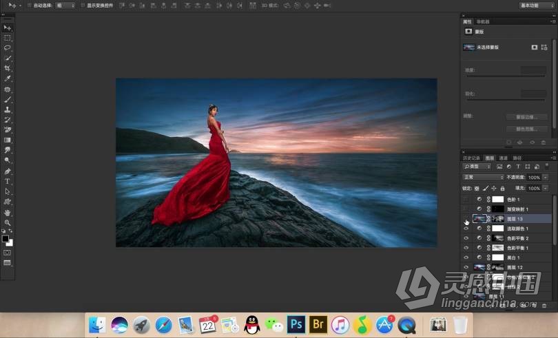Screen dimensions: 558x338
Task: Switch to the 路径 tab
Action: (x=517, y=158)
